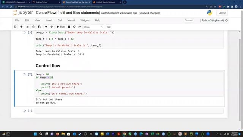Open a new browser tab
This screenshot has width=243, height=137.
(x=125, y=2)
